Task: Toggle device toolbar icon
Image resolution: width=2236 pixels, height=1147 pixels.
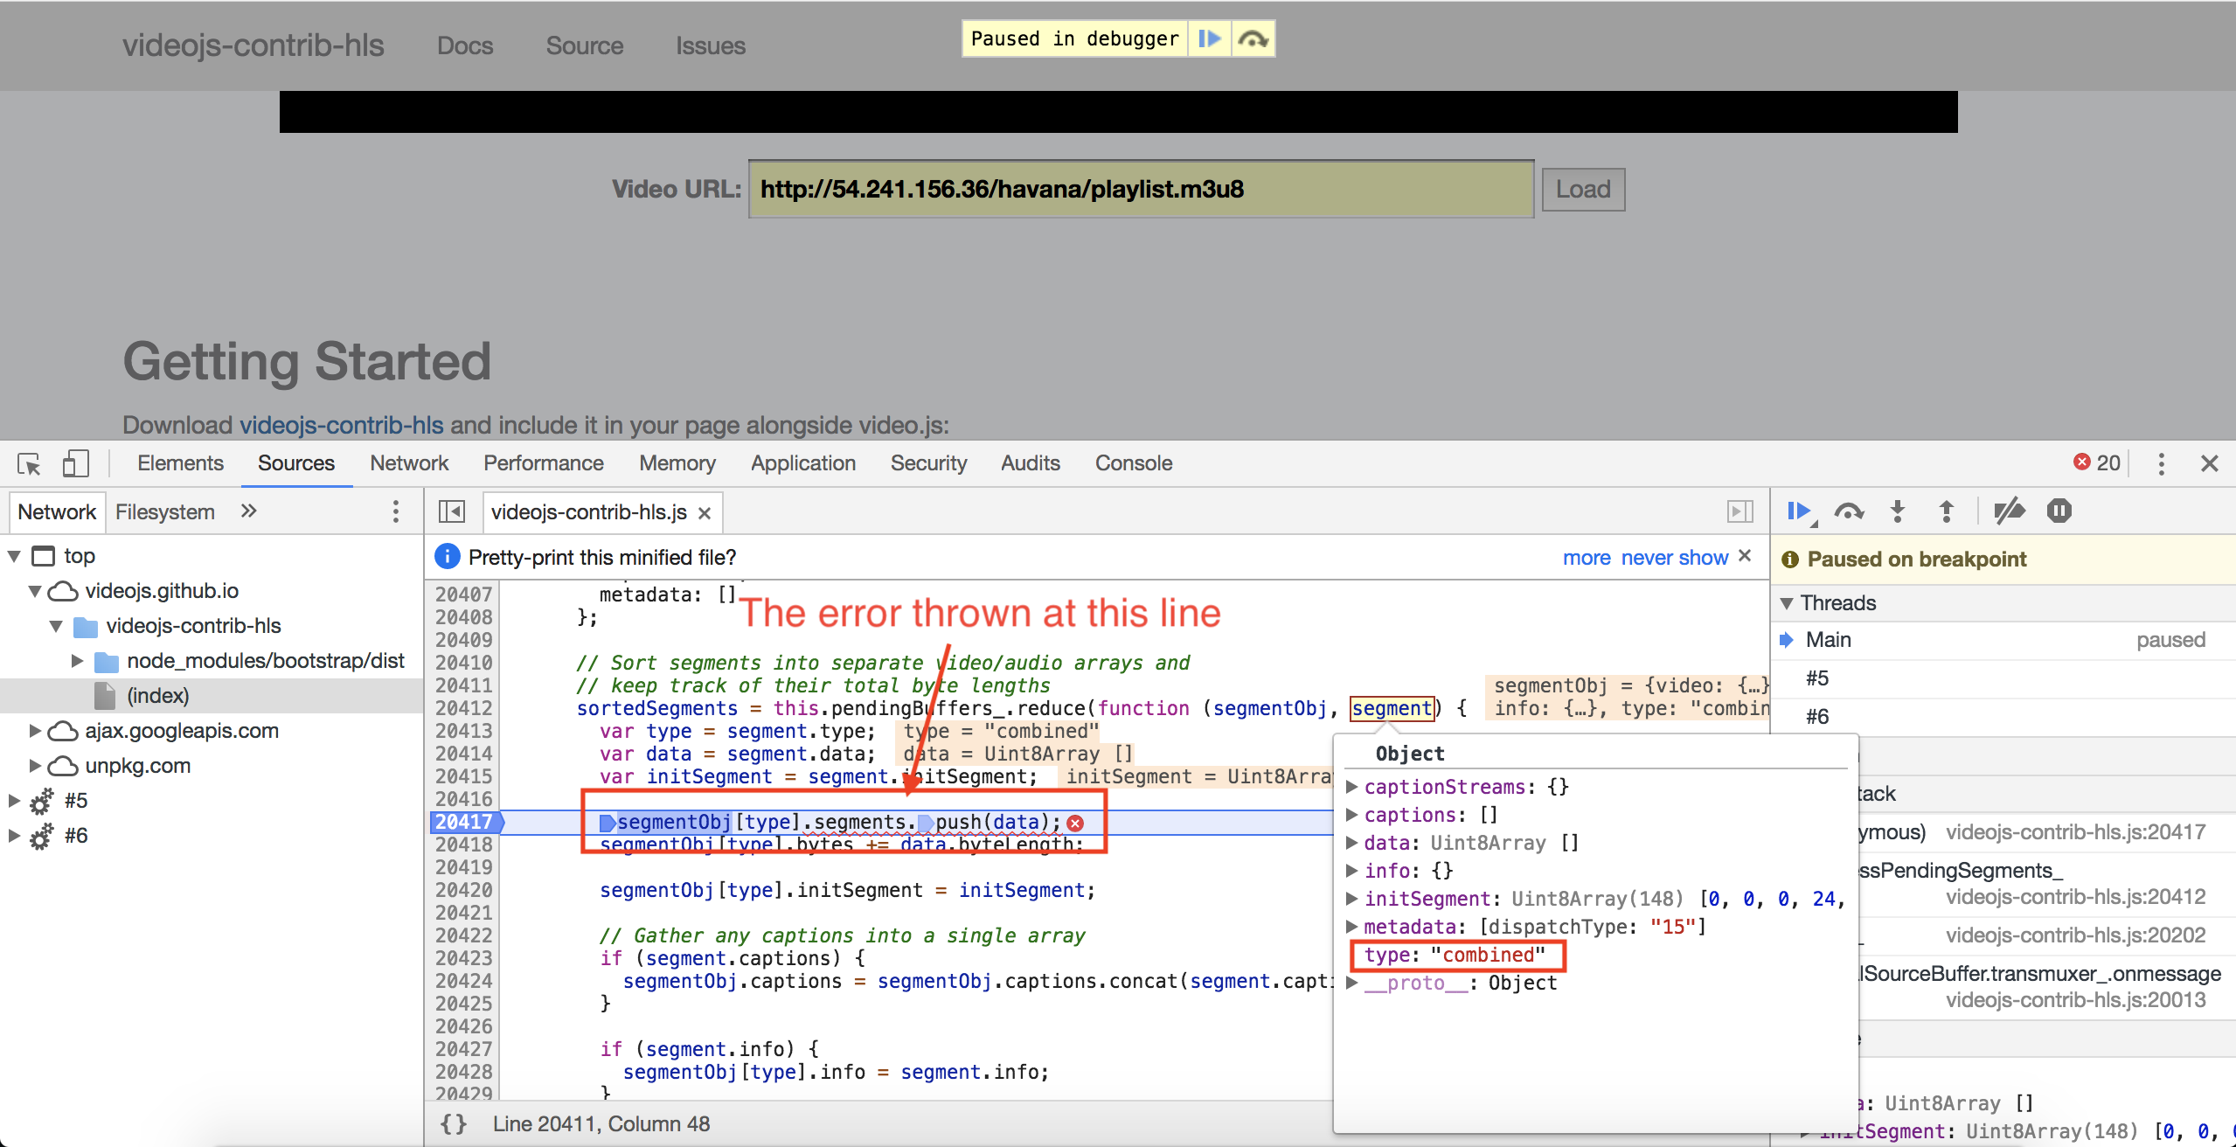Action: [x=75, y=463]
